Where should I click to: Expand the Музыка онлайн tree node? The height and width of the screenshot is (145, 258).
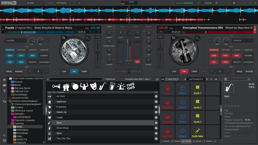[8, 98]
